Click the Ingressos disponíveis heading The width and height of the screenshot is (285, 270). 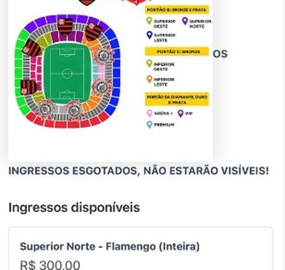coord(74,207)
